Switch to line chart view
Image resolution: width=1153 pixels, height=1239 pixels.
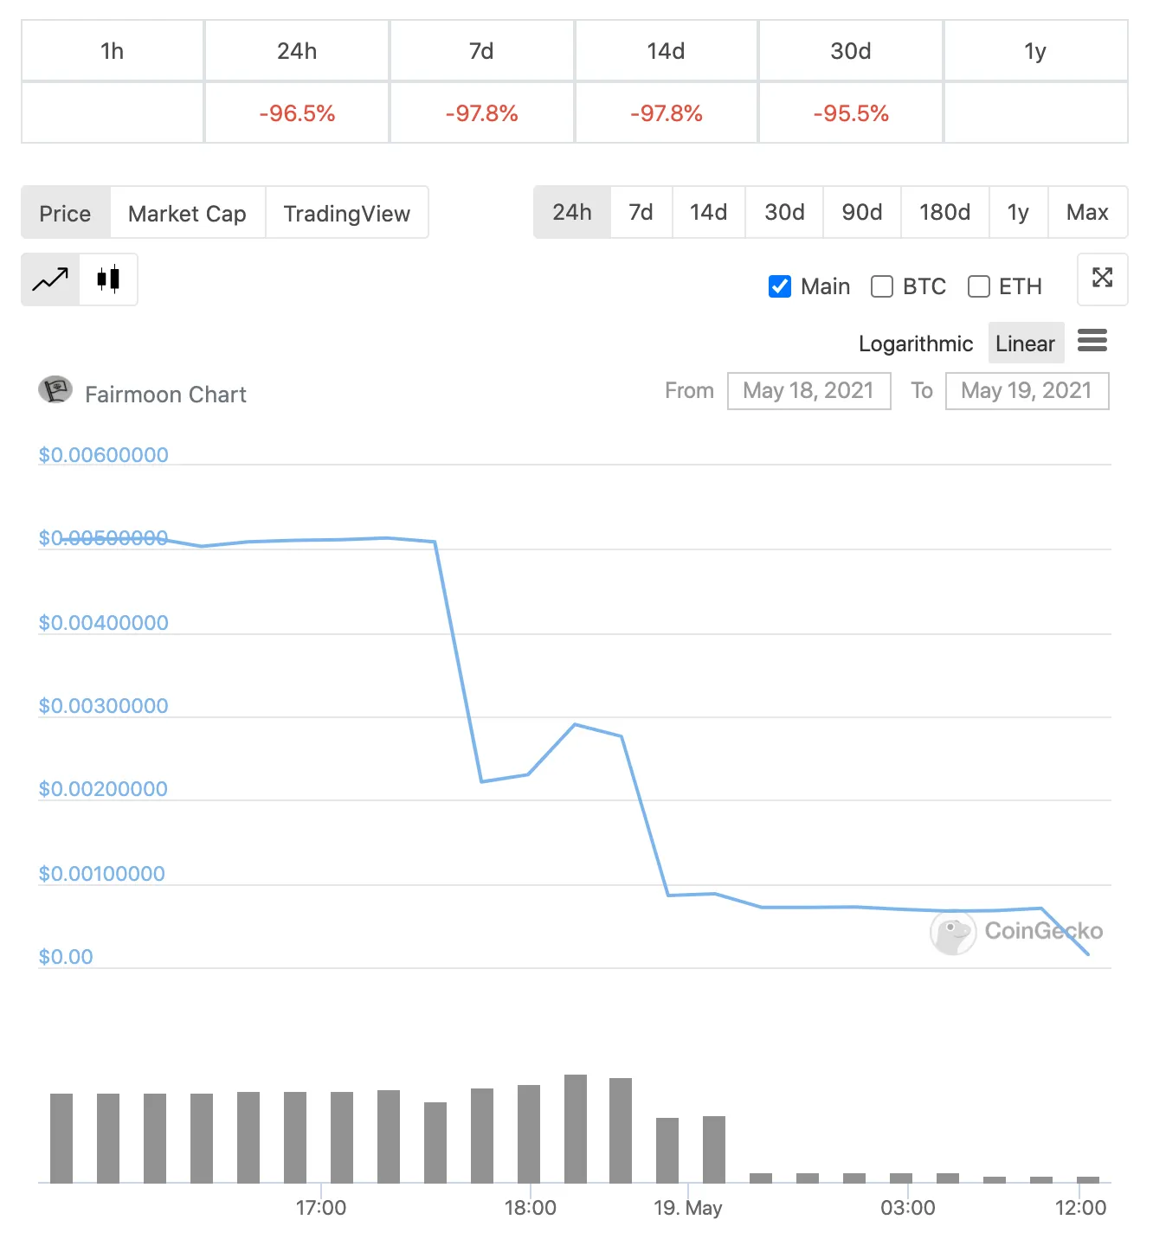[49, 279]
